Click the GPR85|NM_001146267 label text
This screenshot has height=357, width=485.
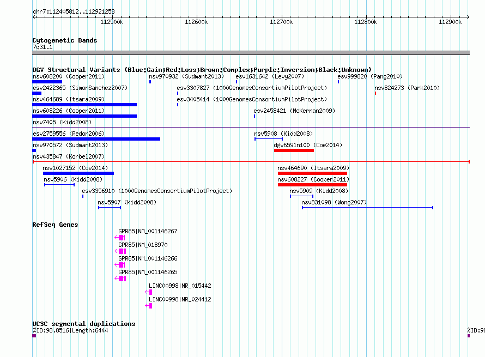click(x=148, y=231)
